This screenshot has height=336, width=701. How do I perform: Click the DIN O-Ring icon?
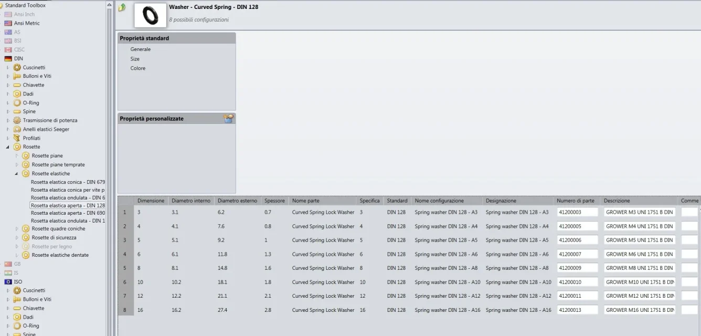tap(17, 103)
